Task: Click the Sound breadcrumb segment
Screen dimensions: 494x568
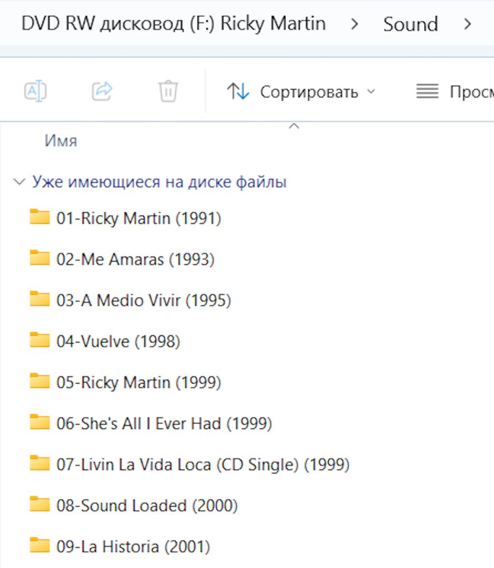Action: (411, 24)
